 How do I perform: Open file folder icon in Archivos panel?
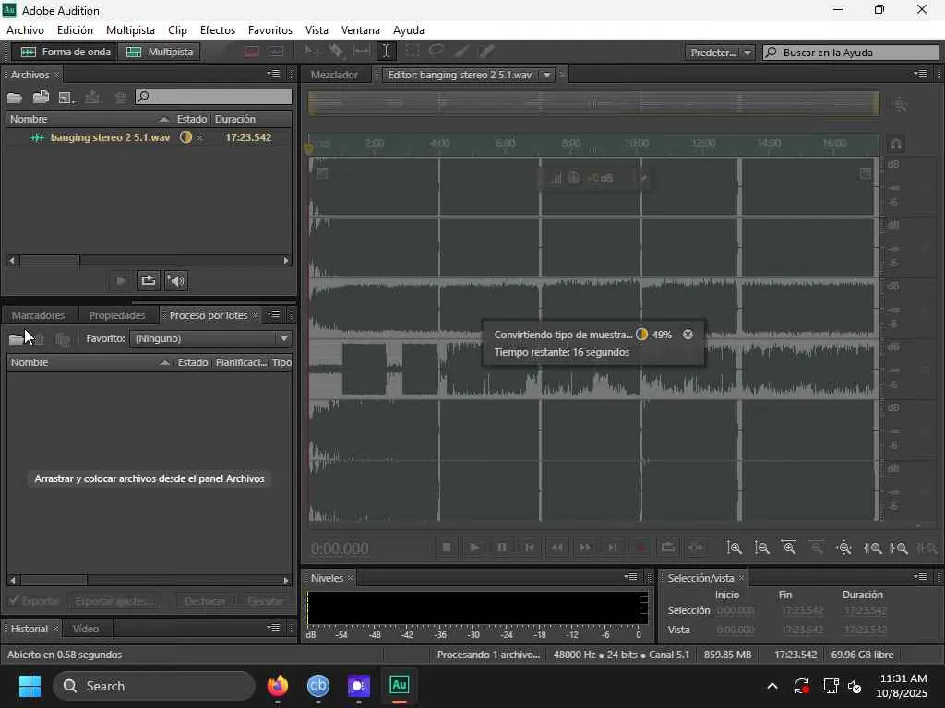(15, 98)
